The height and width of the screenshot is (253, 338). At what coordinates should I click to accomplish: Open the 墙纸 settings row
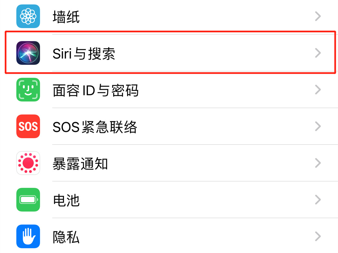(x=169, y=17)
